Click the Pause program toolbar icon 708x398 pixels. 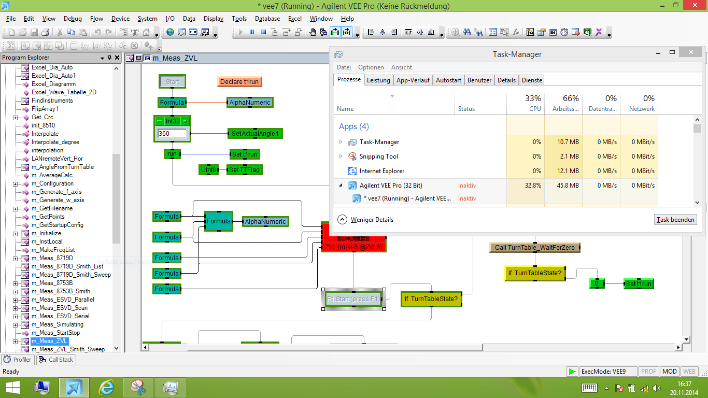click(x=252, y=32)
